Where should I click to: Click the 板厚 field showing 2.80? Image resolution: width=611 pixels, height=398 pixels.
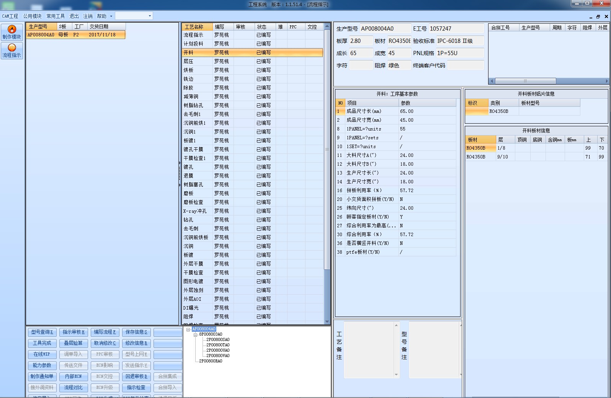click(361, 41)
